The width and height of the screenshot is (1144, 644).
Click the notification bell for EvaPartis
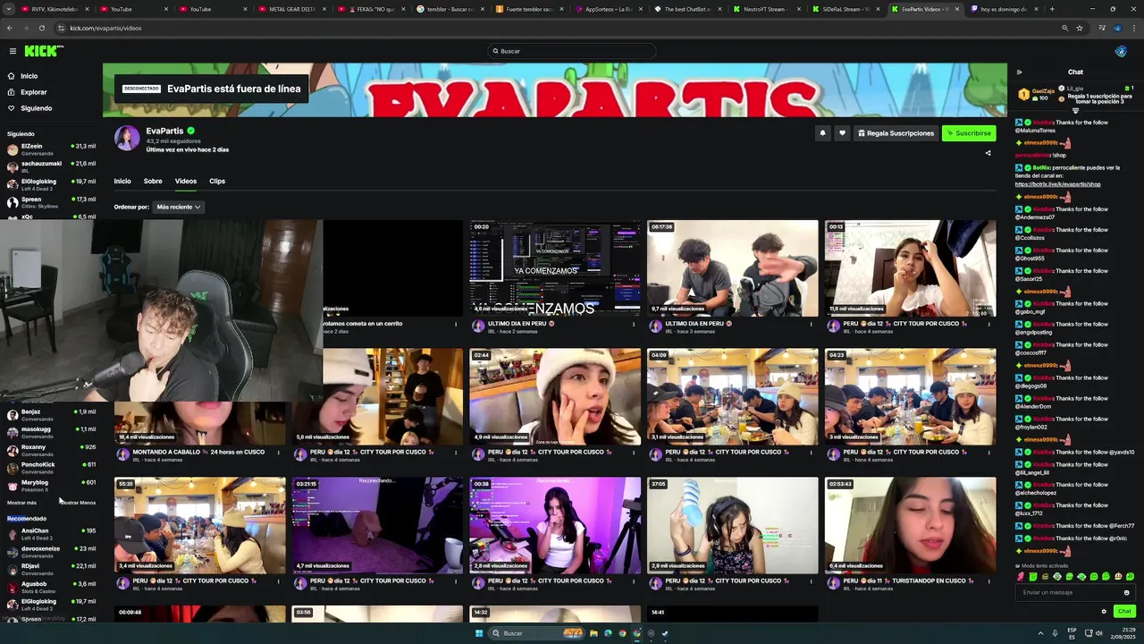[x=822, y=133]
